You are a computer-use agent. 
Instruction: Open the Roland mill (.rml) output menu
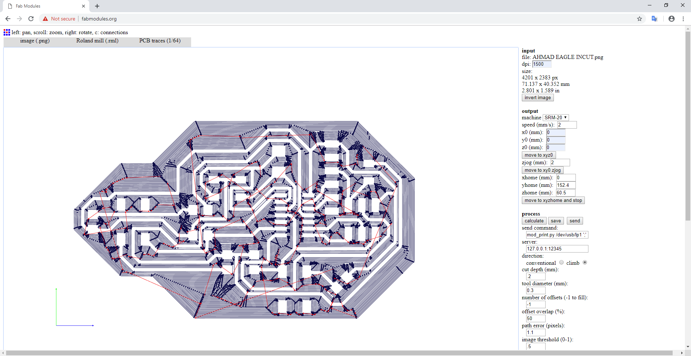point(97,41)
